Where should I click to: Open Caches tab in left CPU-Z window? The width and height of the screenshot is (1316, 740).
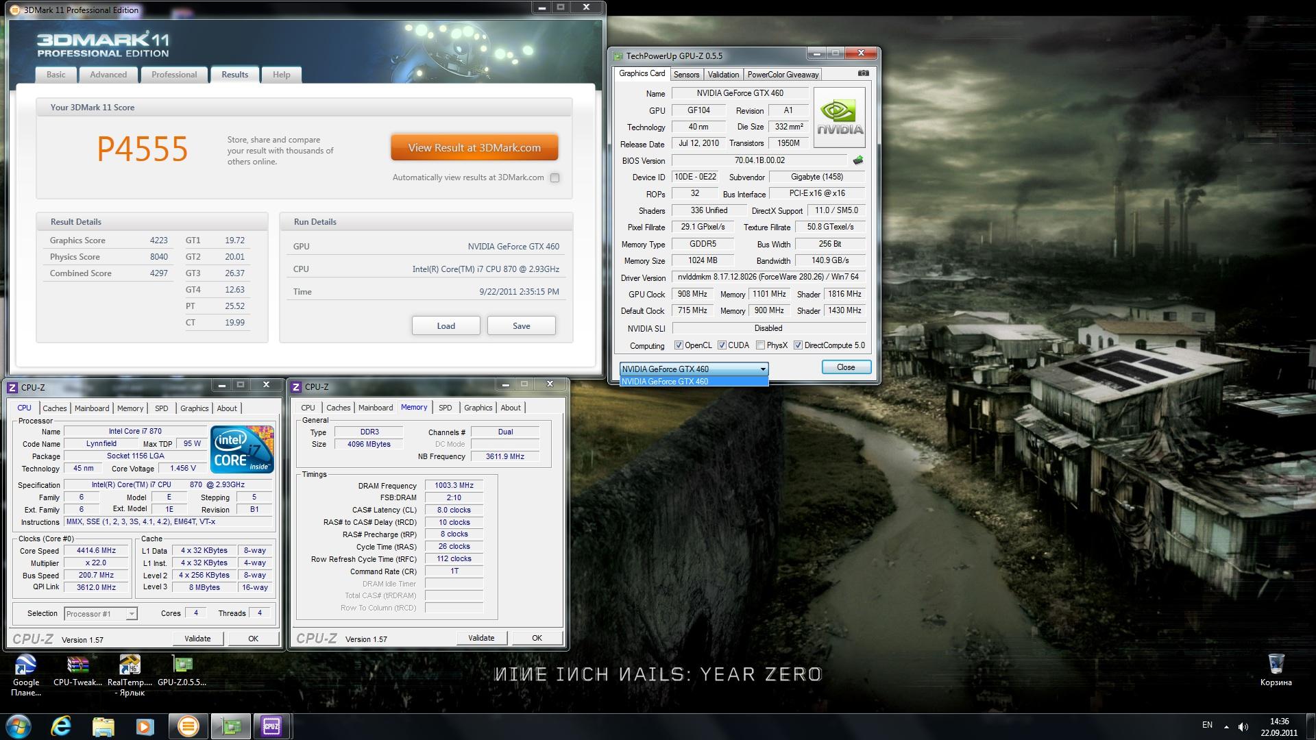(55, 408)
